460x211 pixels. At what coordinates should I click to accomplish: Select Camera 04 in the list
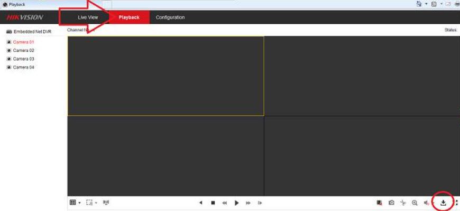click(x=23, y=68)
